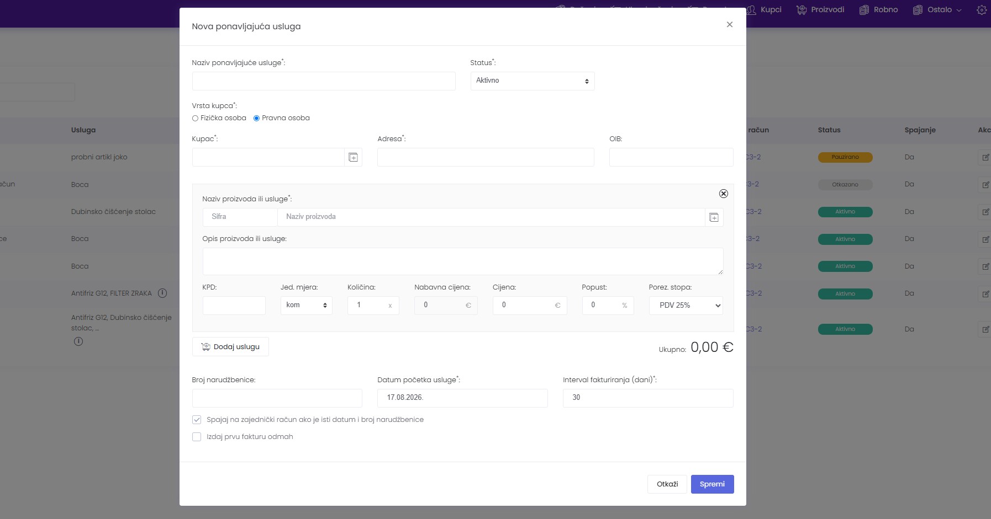Expand the Ostalo menu in navigation
The image size is (991, 519).
tap(937, 10)
